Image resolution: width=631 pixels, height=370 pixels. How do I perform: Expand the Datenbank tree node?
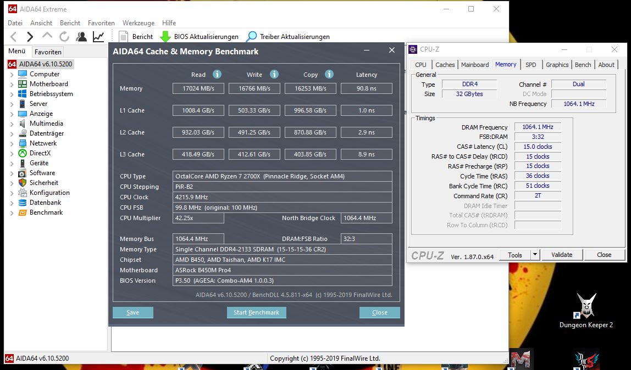click(x=12, y=203)
